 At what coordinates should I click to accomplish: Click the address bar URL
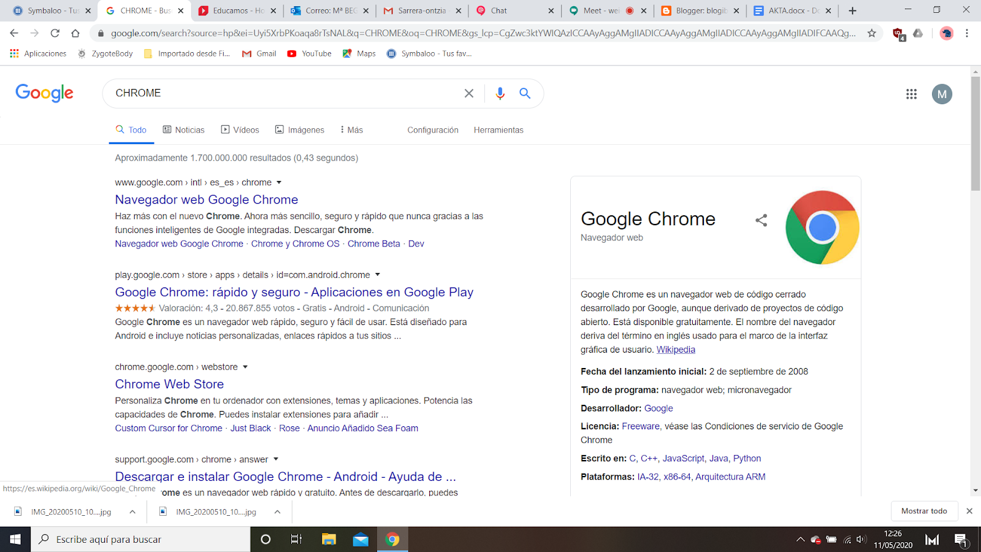[483, 33]
